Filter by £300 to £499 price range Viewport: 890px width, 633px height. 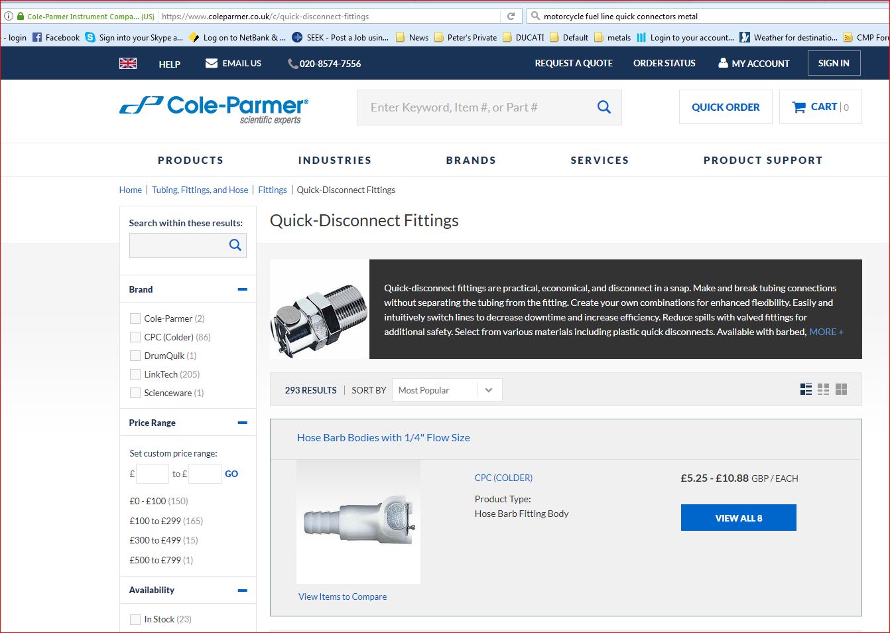coord(164,540)
